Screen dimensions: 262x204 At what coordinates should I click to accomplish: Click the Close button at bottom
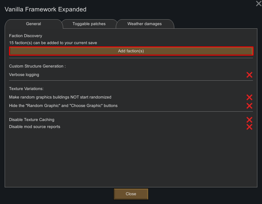pyautogui.click(x=131, y=194)
